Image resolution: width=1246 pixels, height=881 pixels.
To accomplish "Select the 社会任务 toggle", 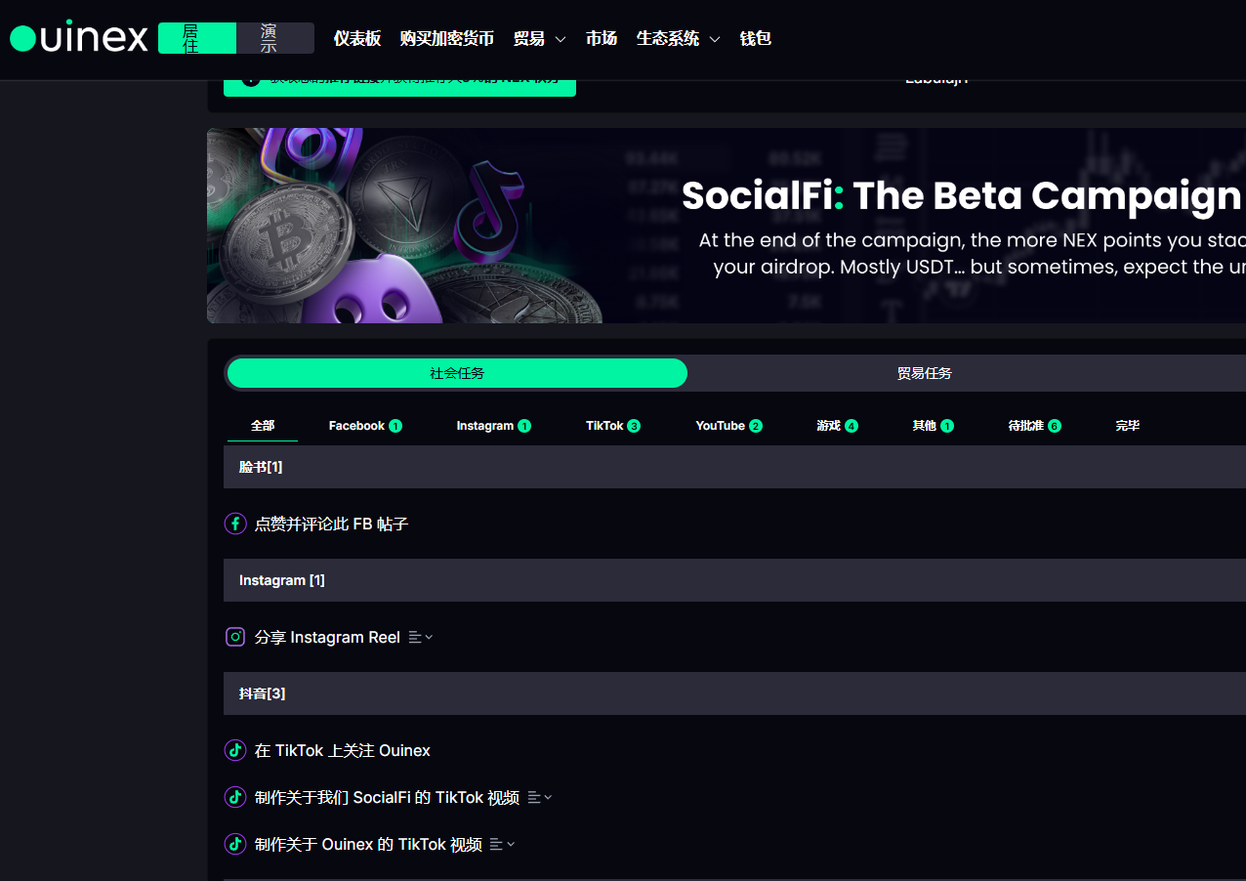I will 457,373.
